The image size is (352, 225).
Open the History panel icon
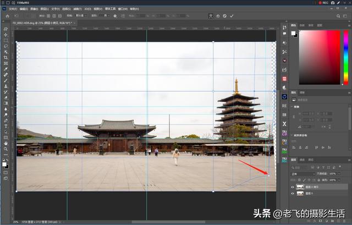[x=284, y=28]
